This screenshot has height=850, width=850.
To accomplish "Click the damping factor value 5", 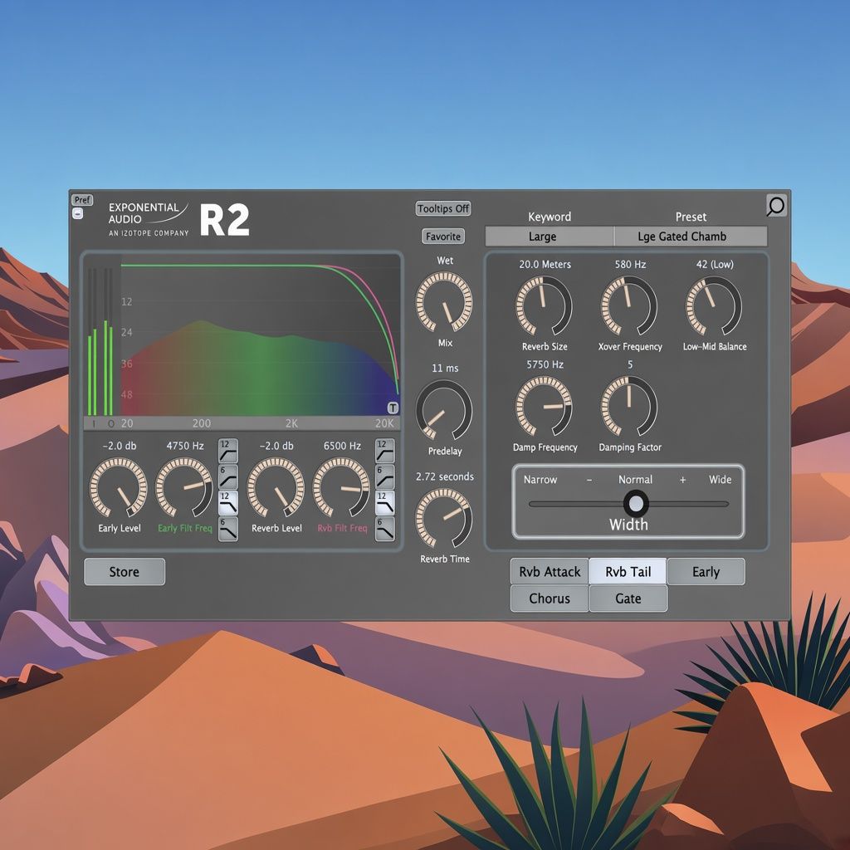I will 630,364.
